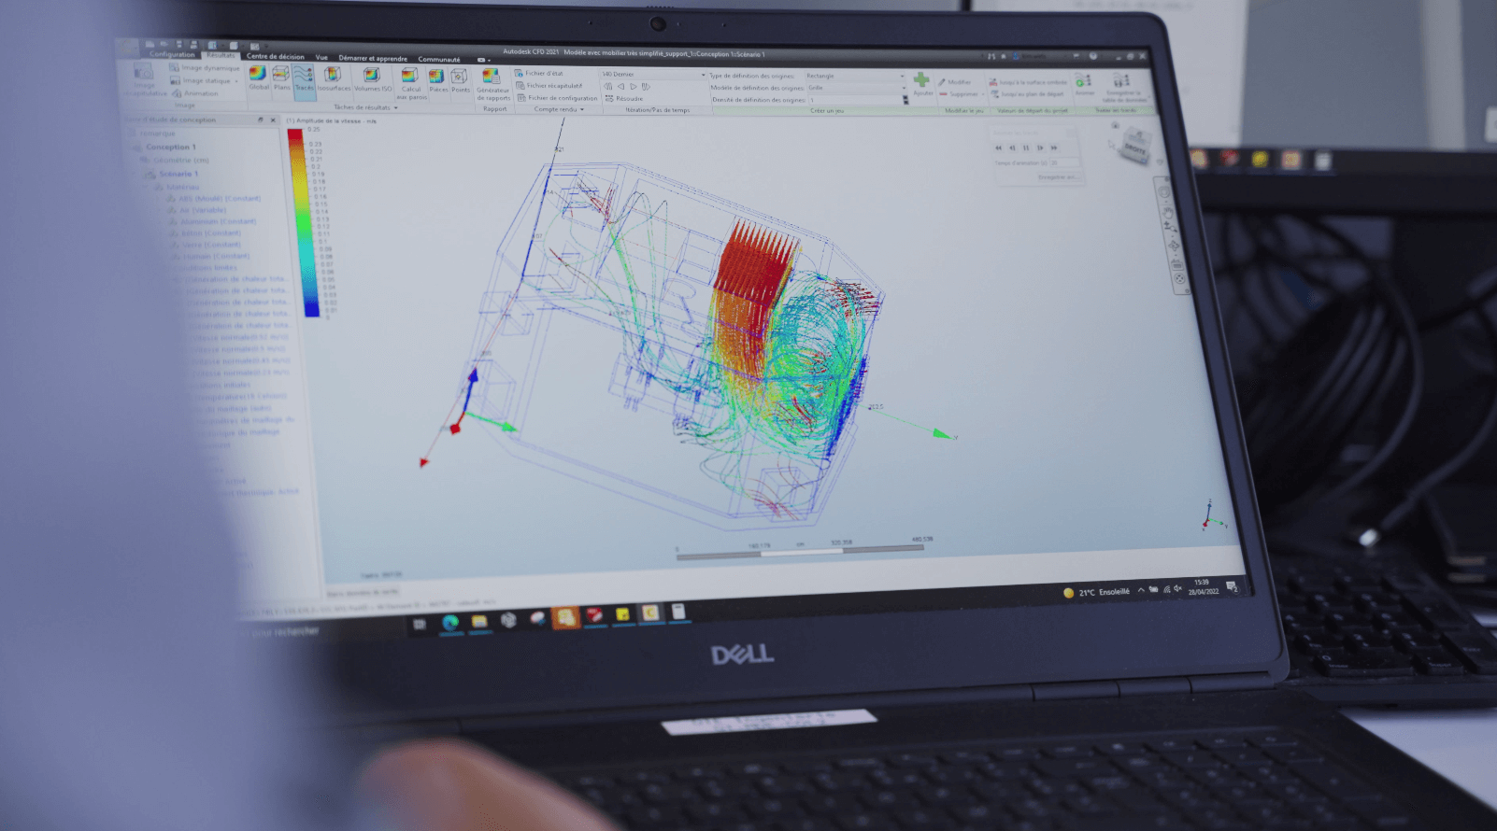Open the notification center icon
This screenshot has width=1497, height=831.
pos(1232,585)
